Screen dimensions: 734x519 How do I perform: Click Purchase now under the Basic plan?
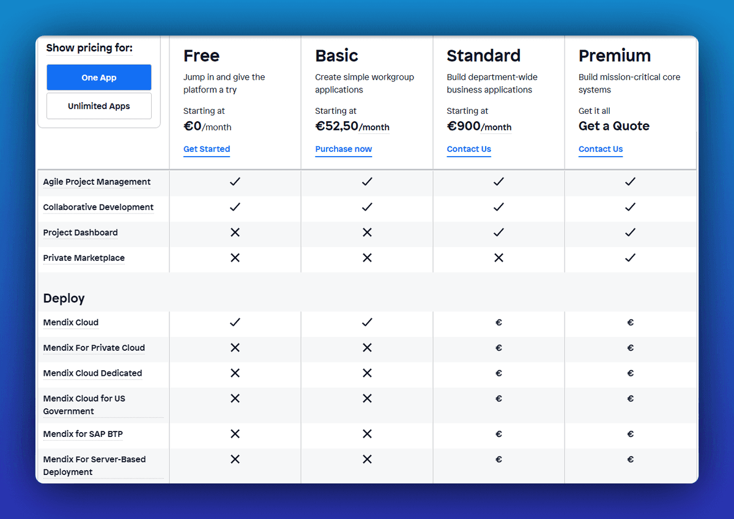tap(343, 149)
